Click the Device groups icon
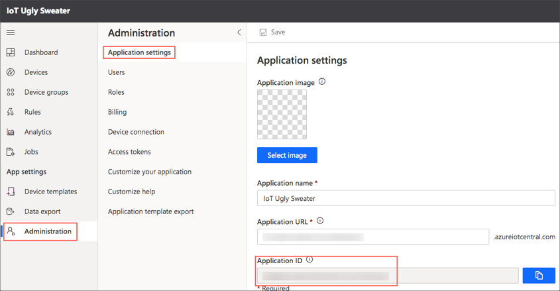This screenshot has width=560, height=291. coord(11,92)
